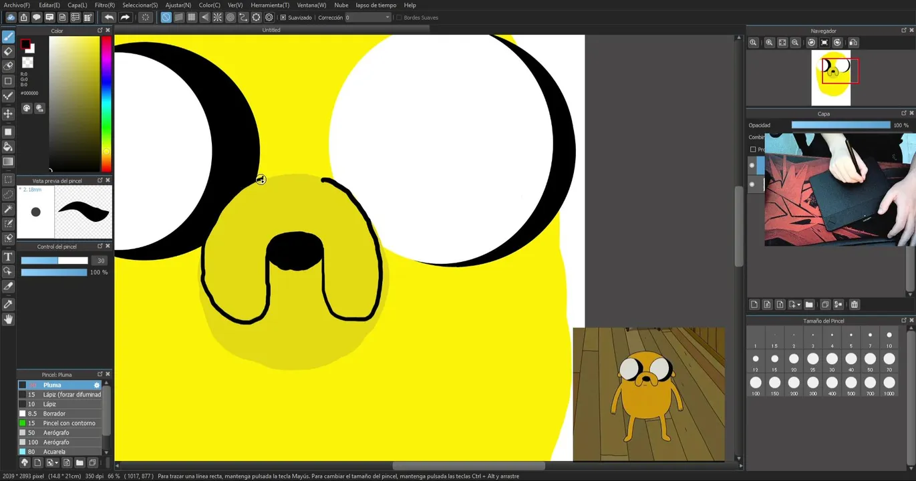916x481 pixels.
Task: Select the Pincel con contorno brush
Action: click(59, 423)
